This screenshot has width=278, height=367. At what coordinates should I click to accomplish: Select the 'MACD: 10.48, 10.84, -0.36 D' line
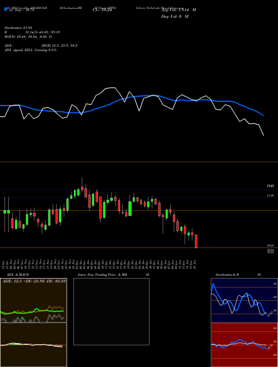[x=28, y=37]
